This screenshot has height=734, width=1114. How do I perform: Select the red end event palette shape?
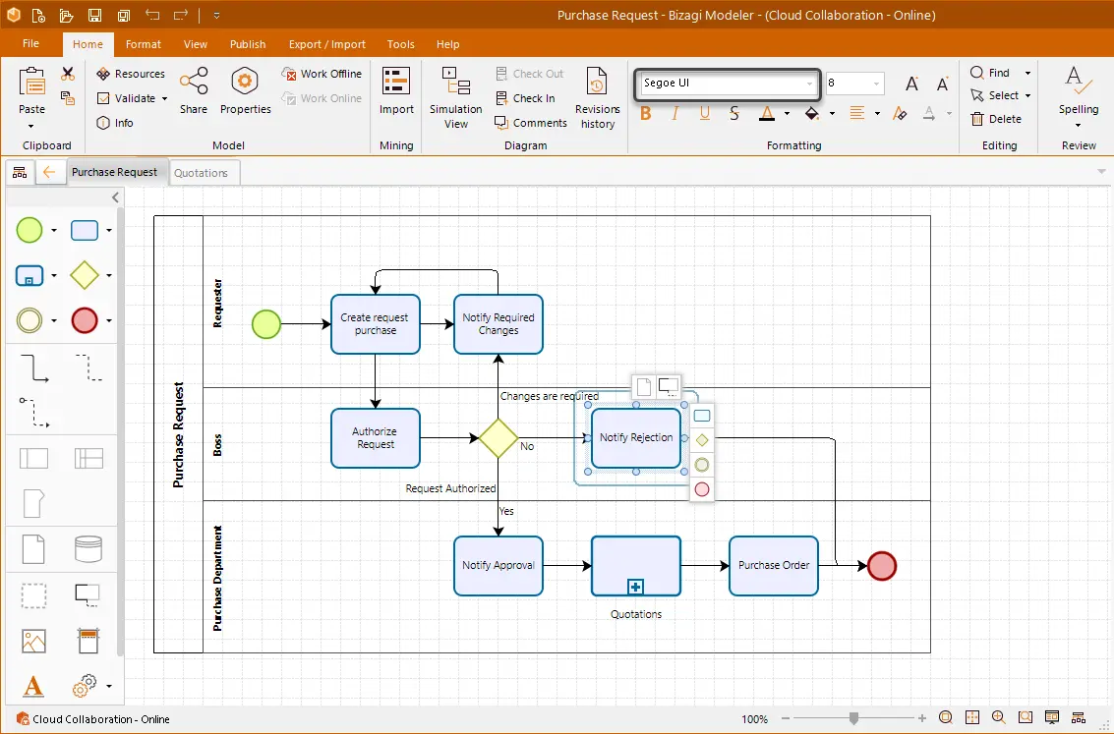pos(85,321)
